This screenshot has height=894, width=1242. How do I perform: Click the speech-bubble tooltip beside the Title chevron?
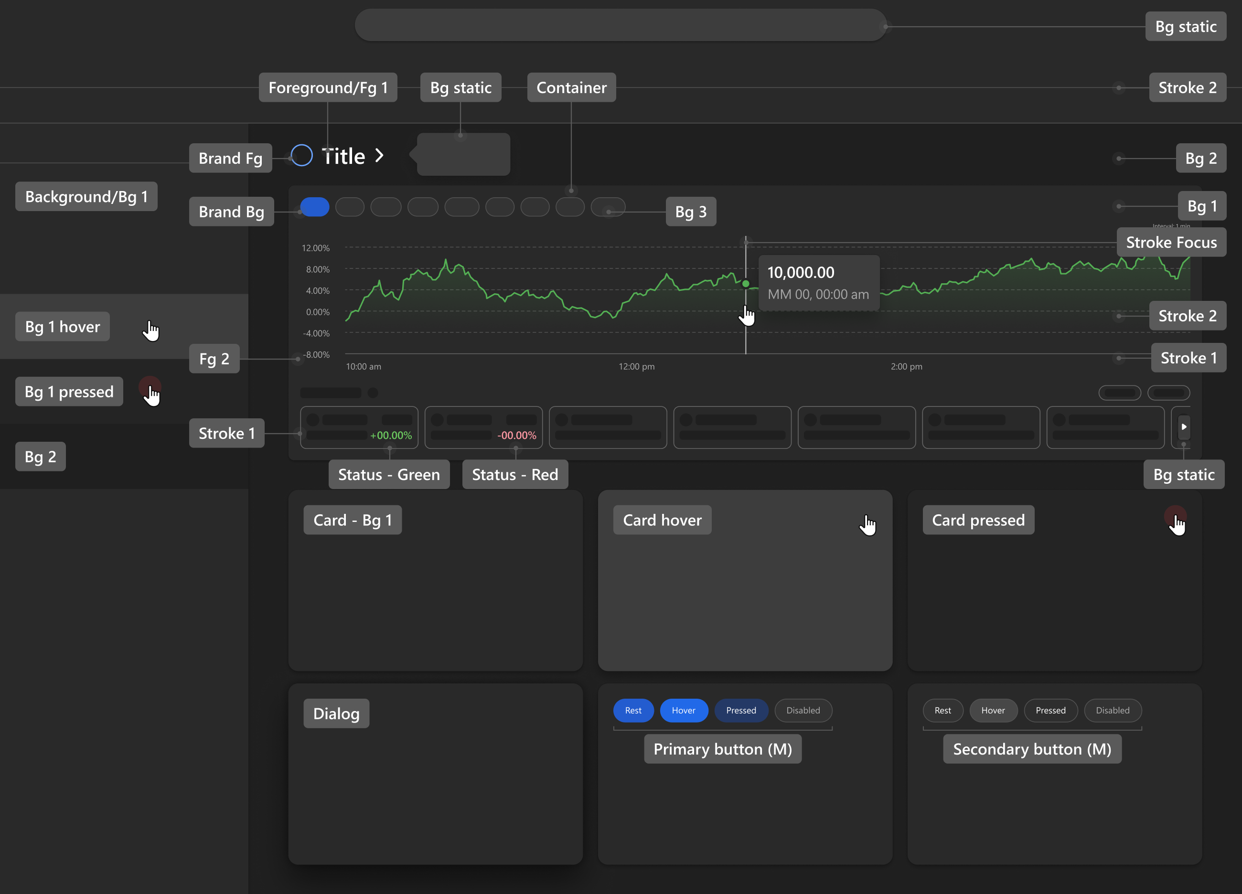pyautogui.click(x=460, y=154)
